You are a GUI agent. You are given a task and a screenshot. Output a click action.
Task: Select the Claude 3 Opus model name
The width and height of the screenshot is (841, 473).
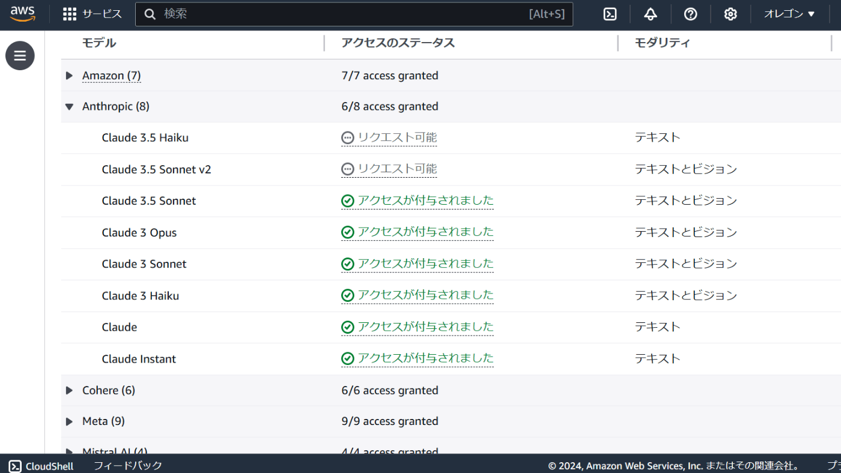point(139,232)
